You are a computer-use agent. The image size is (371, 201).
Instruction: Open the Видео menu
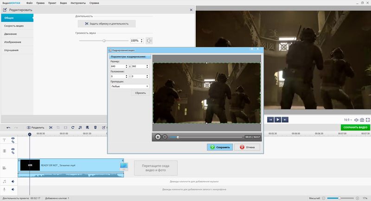coord(63,3)
